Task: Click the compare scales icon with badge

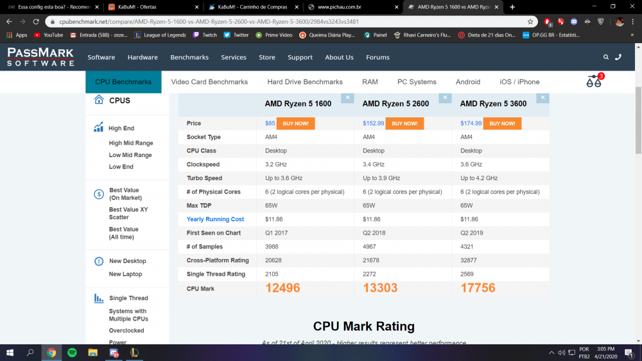Action: coord(594,81)
